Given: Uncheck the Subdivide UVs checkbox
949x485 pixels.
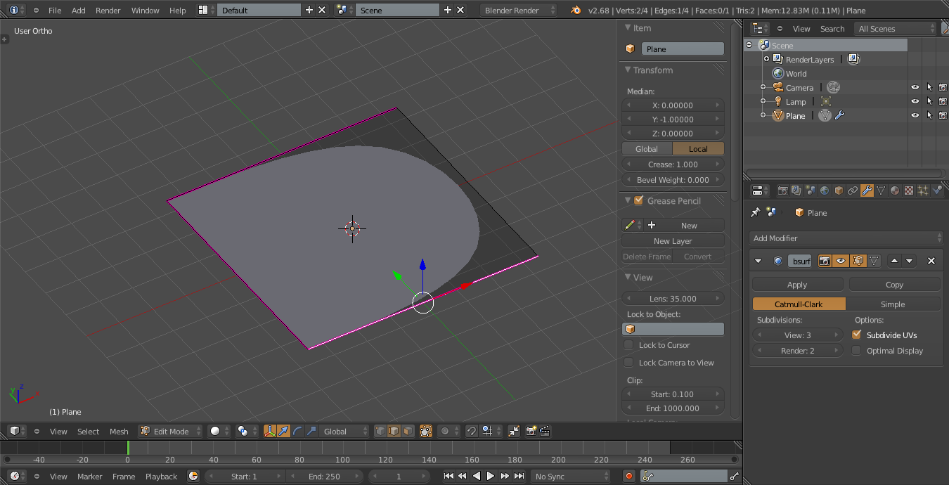Looking at the screenshot, I should tap(856, 335).
